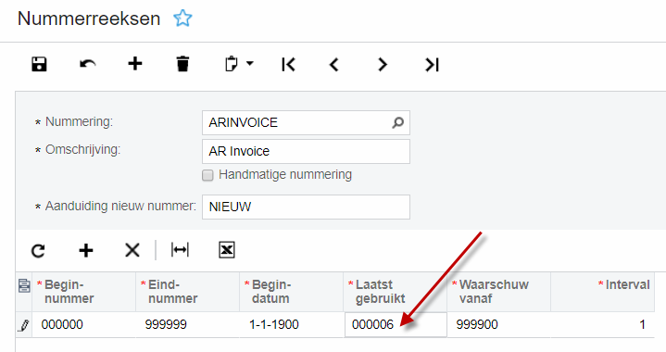Click the Omschrijving field AR Invoice
Image resolution: width=666 pixels, height=352 pixels.
pos(306,151)
